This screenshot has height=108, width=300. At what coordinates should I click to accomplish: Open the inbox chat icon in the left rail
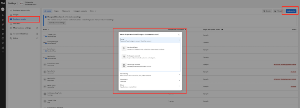pyautogui.click(x=3, y=24)
